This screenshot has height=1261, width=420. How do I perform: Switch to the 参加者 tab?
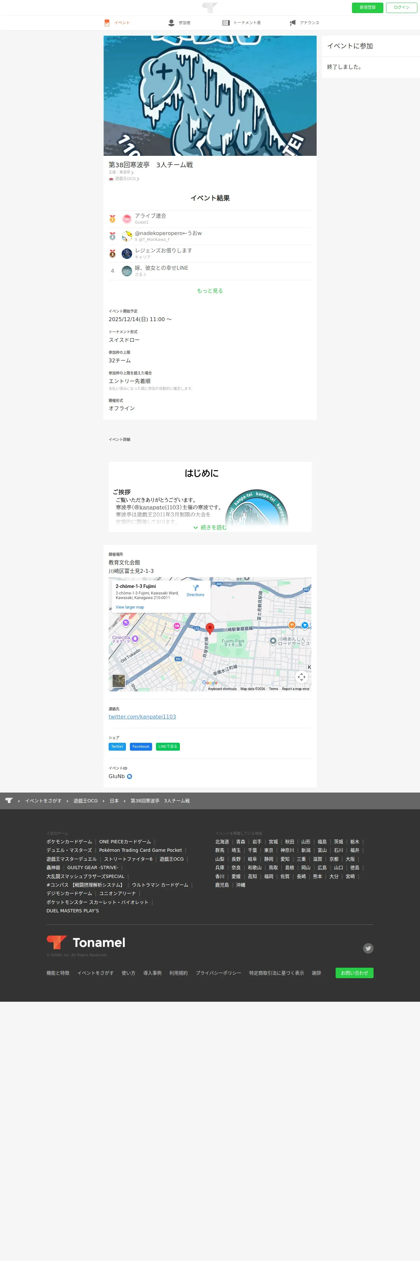[x=180, y=23]
